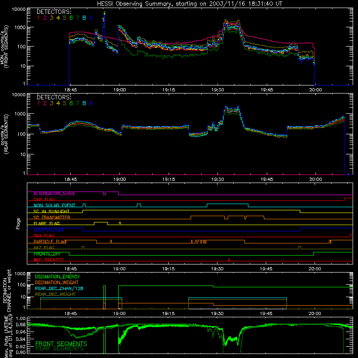This screenshot has width=358, height=358.
Task: Select the NON_SOLAR_EVENT flag label
Action: [54, 205]
